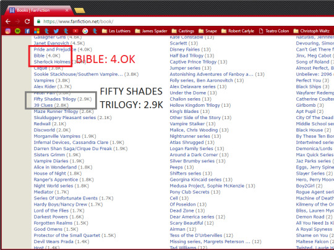Open the Snape bookmark folder
Image resolution: width=334 pixels, height=250 pixels.
[x=208, y=31]
